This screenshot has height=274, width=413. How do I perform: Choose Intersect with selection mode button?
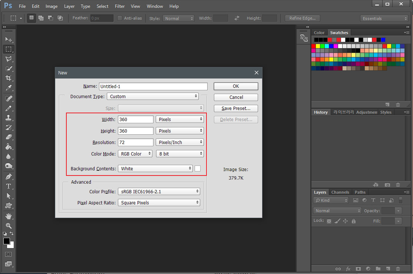[x=60, y=18]
